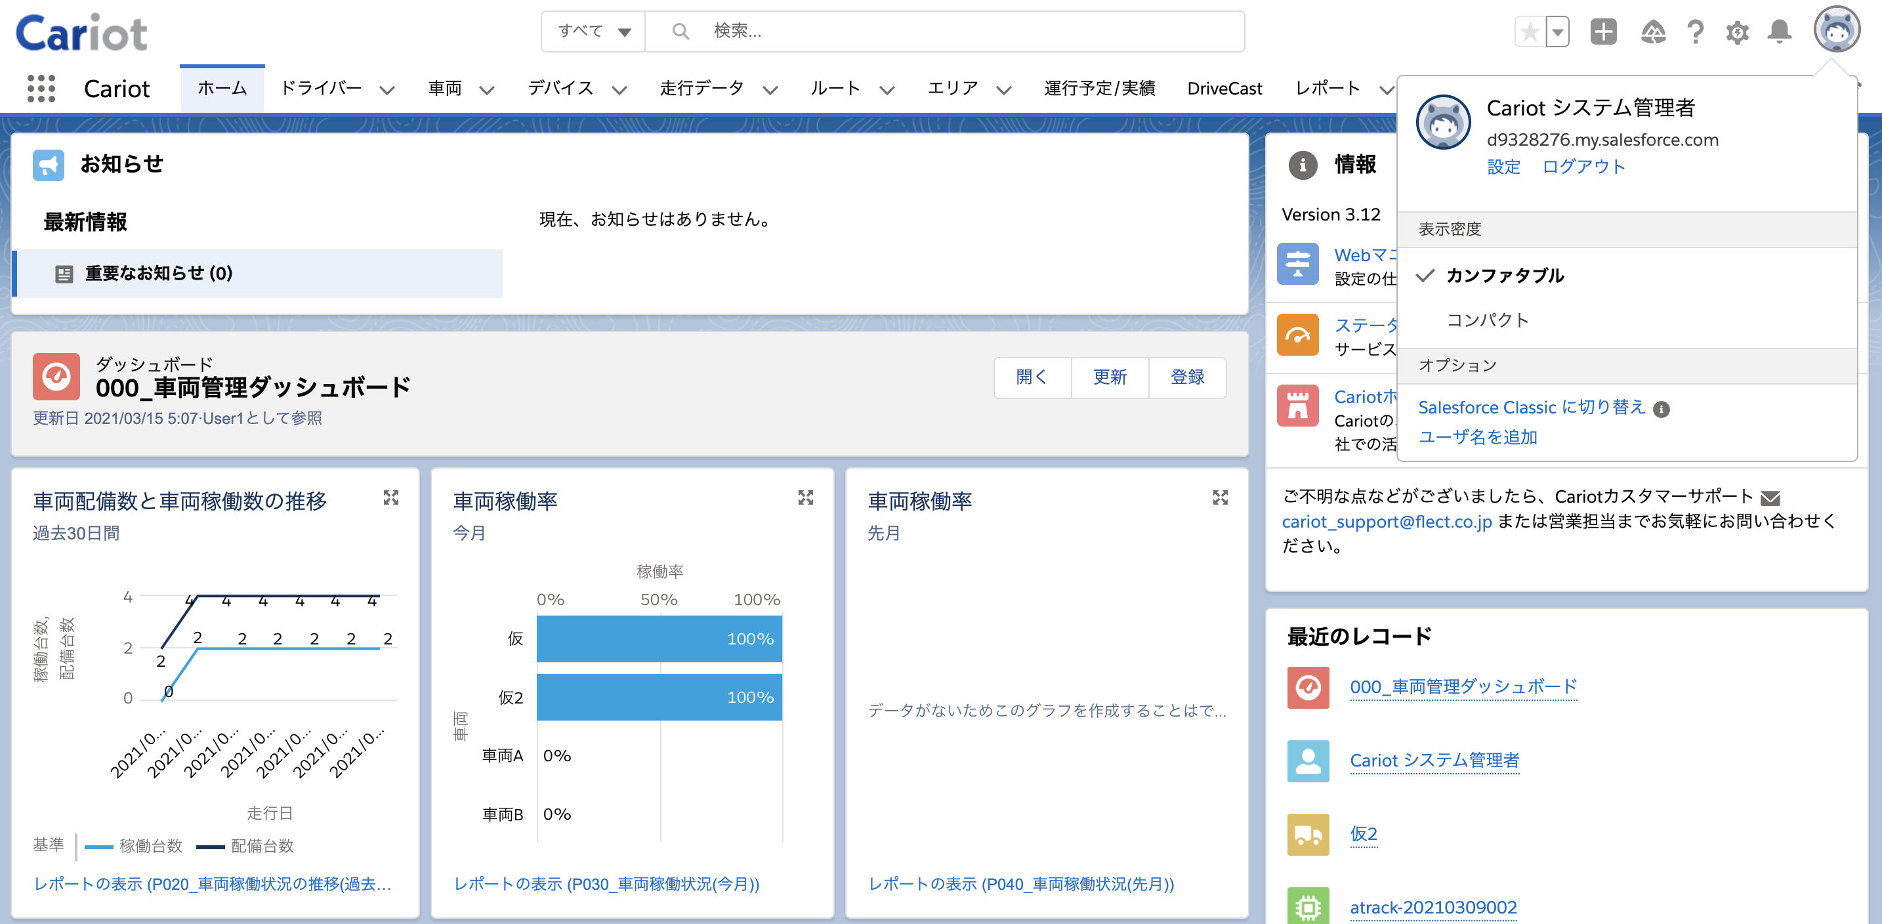Open report link P030_車両稼働状況(今月)
Image resolution: width=1882 pixels, height=924 pixels.
point(606,885)
